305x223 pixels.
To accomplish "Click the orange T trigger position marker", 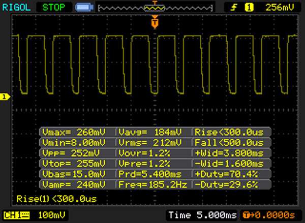I will 155,22.
